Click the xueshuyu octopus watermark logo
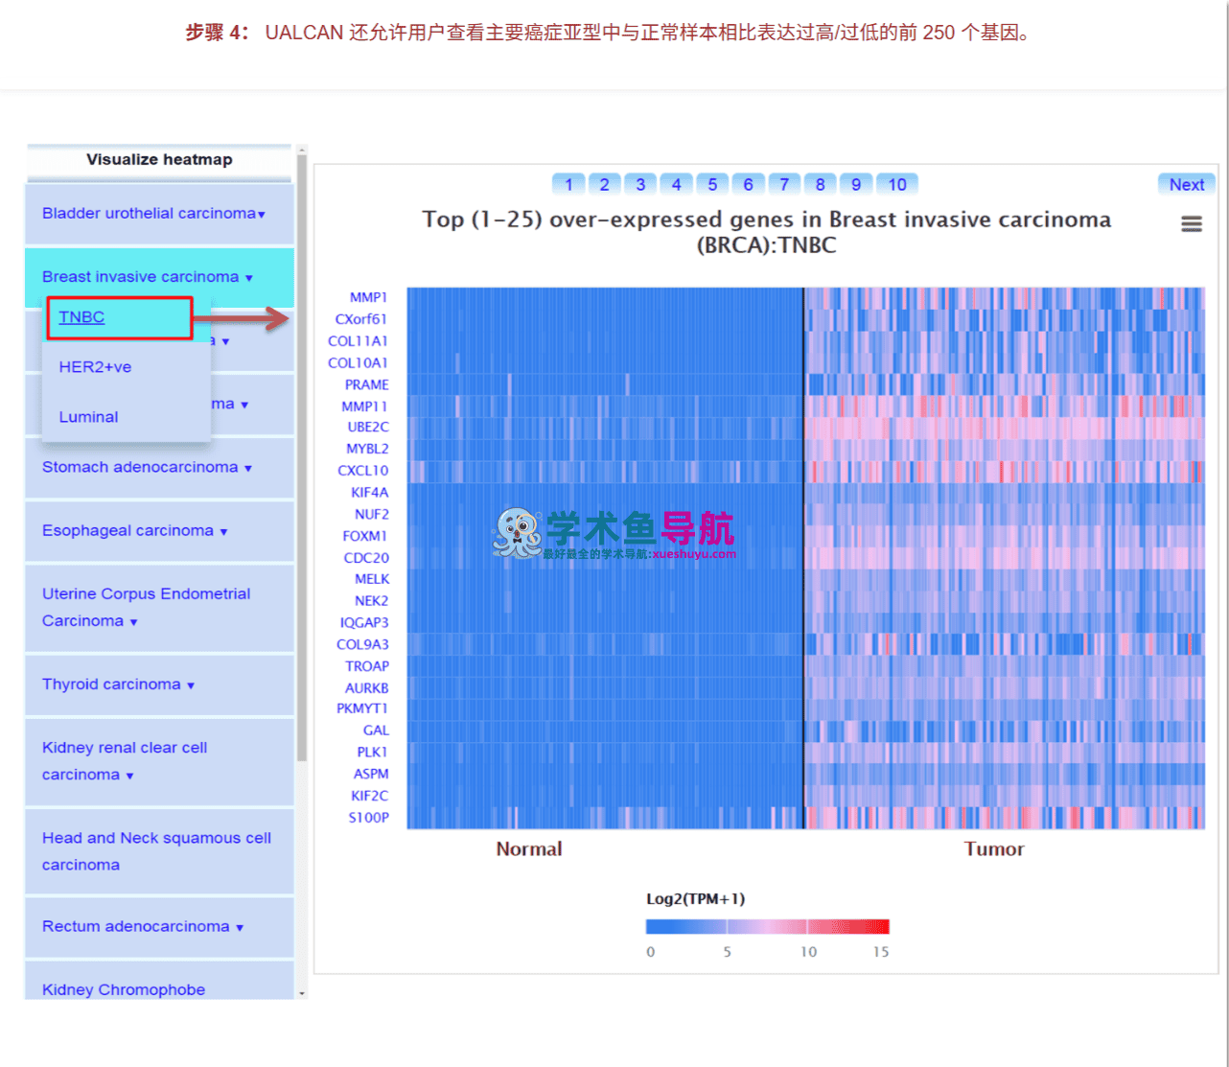Screen dimensions: 1229x1067 pos(517,533)
